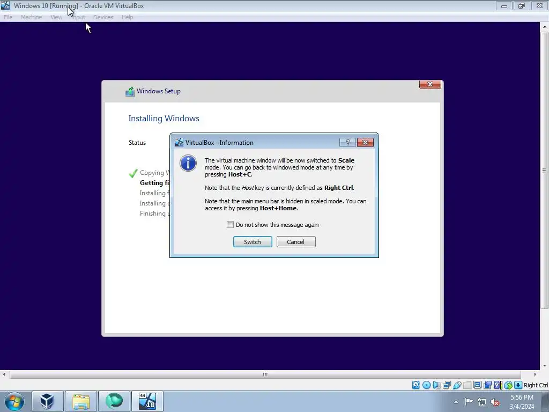Click the virtualization CPU indicator icon
This screenshot has width=549, height=412.
498,385
